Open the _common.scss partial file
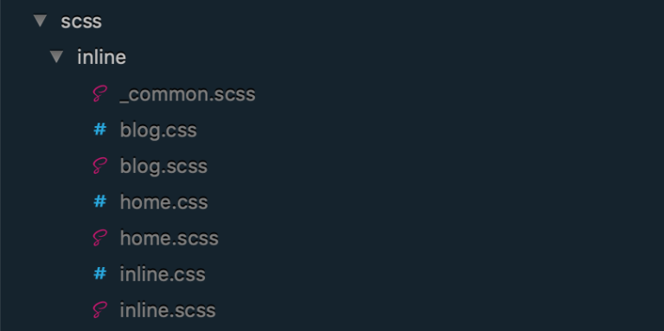The width and height of the screenshot is (664, 331). click(188, 94)
